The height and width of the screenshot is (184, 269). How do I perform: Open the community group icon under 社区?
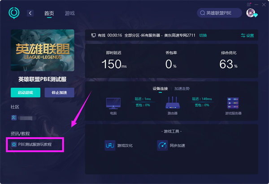(14, 117)
